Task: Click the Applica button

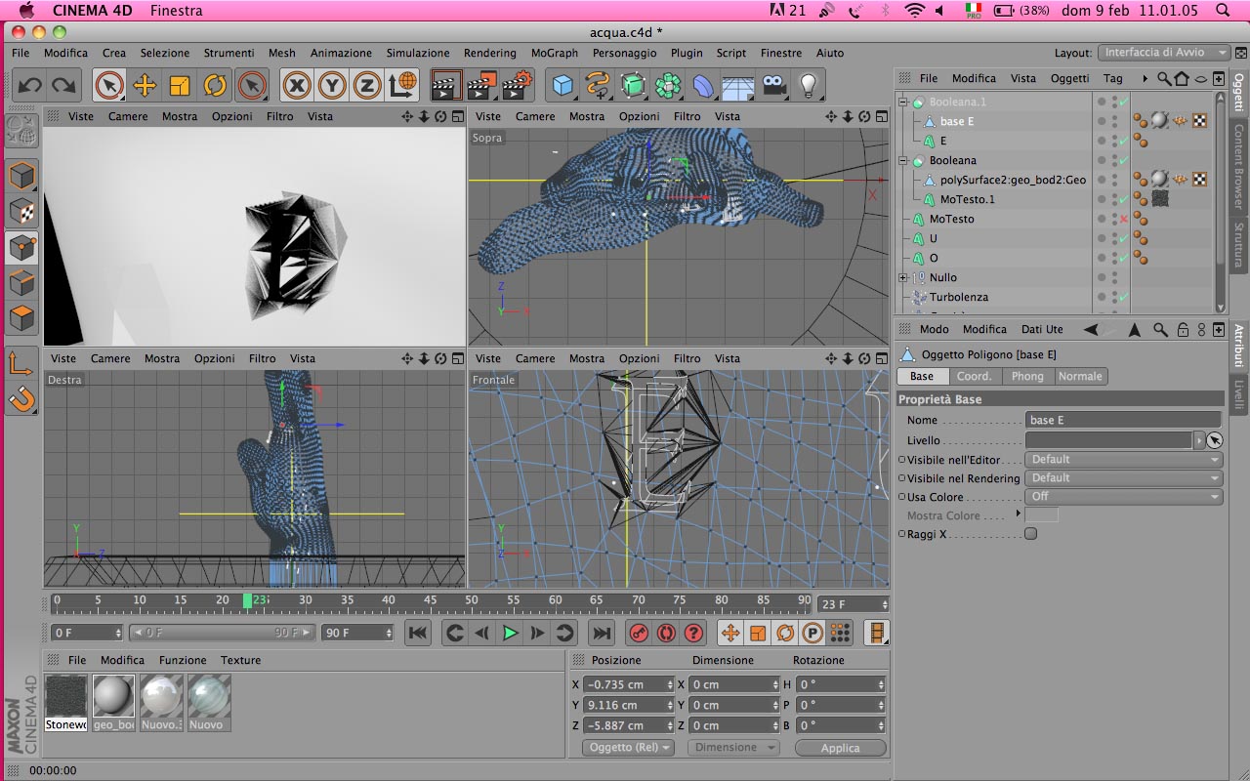Action: tap(840, 748)
